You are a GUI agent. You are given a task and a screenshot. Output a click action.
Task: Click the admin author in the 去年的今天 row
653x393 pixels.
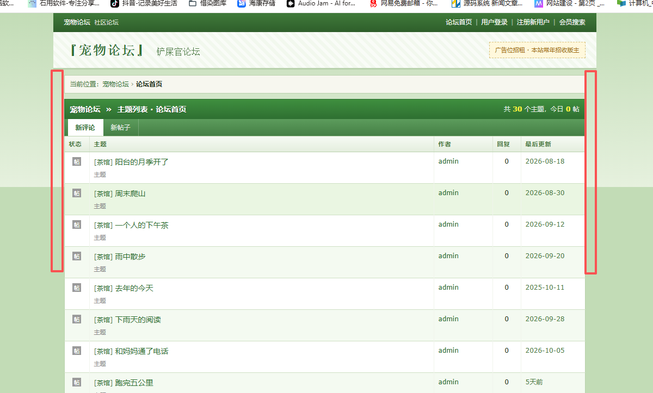tap(448, 288)
